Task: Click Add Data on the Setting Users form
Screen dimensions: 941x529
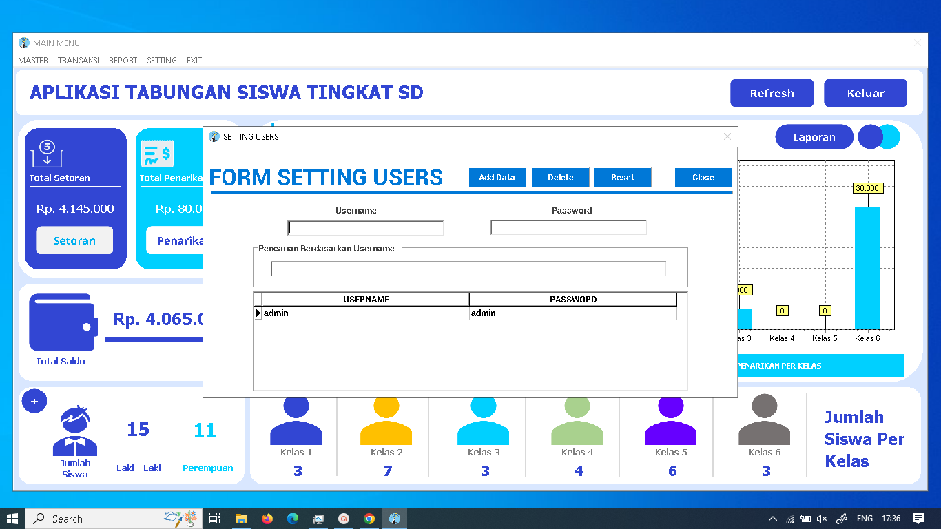Action: [x=497, y=177]
